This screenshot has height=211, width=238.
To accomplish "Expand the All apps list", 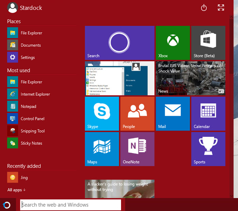I will click(16, 190).
